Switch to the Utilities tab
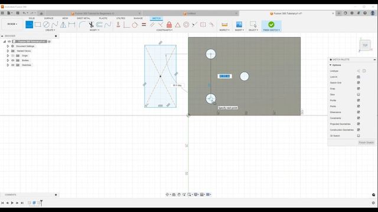The width and height of the screenshot is (378, 212). pyautogui.click(x=120, y=18)
